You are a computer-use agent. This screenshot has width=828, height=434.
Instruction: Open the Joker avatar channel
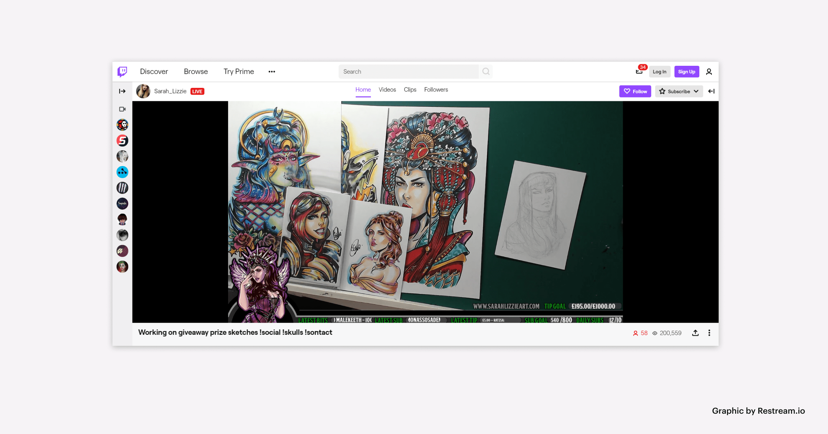tap(122, 267)
